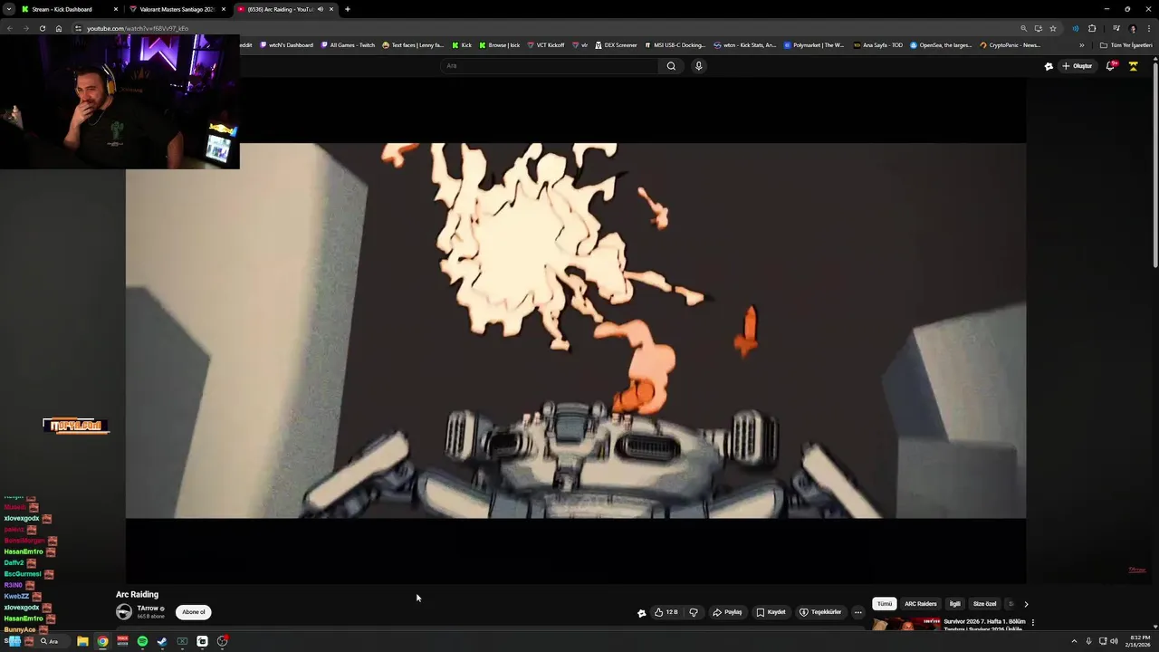The height and width of the screenshot is (652, 1159).
Task: Open TArrow channel avatar
Action: (x=124, y=612)
